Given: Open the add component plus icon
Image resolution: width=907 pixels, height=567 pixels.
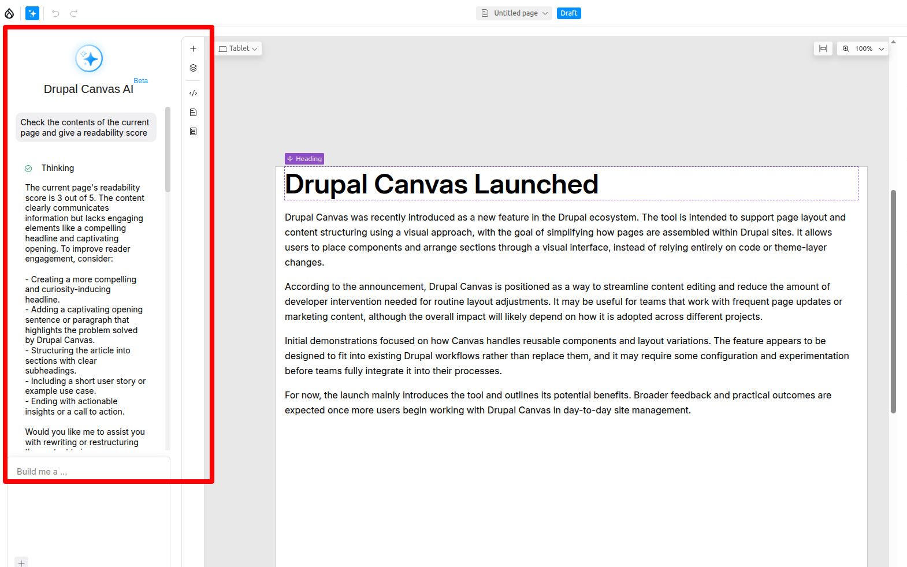Looking at the screenshot, I should [193, 49].
